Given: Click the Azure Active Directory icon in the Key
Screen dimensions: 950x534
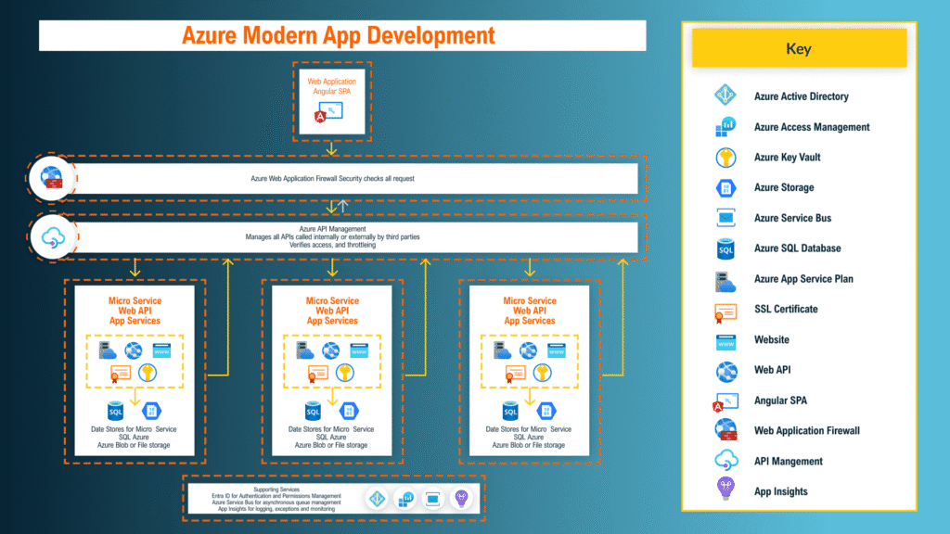Looking at the screenshot, I should pos(725,96).
